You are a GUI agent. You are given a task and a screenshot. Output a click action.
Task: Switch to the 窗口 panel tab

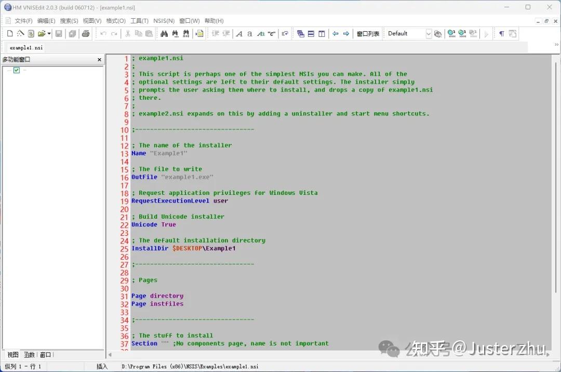tap(45, 354)
